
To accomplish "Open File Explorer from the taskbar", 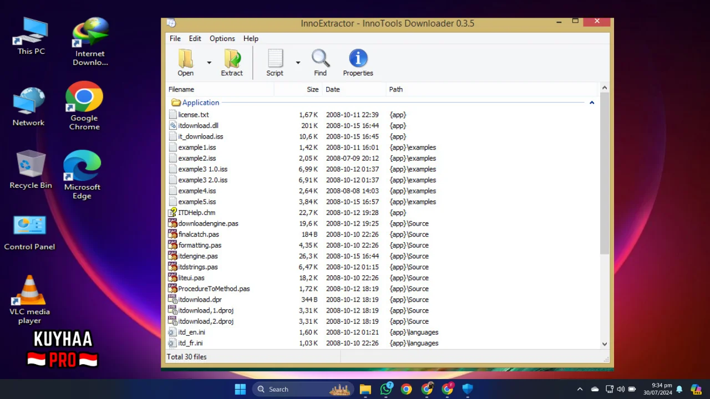I will (x=365, y=389).
